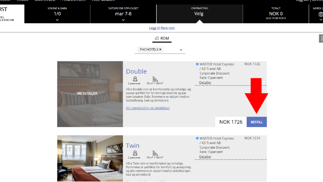Click the room size icon for Twin
This screenshot has width=323, height=182.
155,153
